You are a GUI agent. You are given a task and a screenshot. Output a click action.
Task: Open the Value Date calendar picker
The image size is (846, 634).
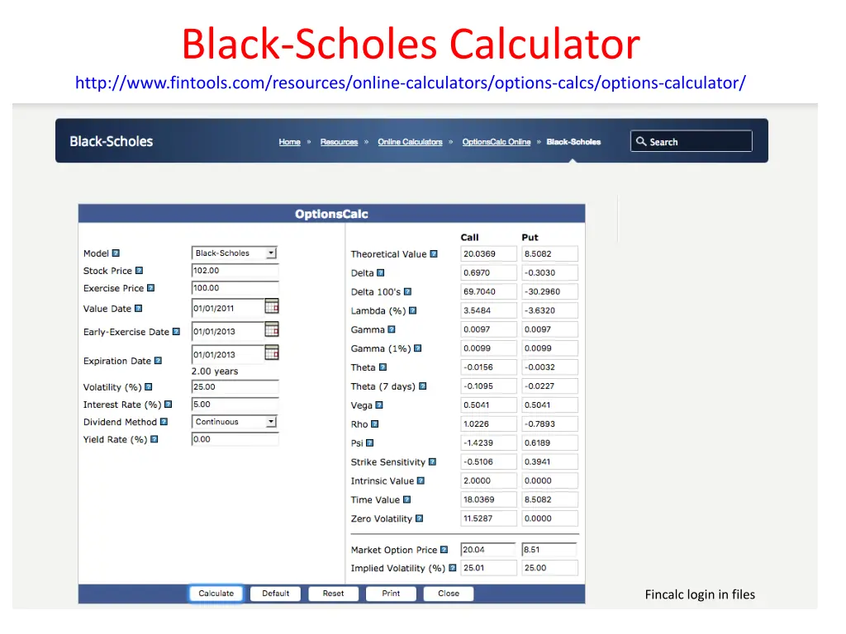(272, 306)
